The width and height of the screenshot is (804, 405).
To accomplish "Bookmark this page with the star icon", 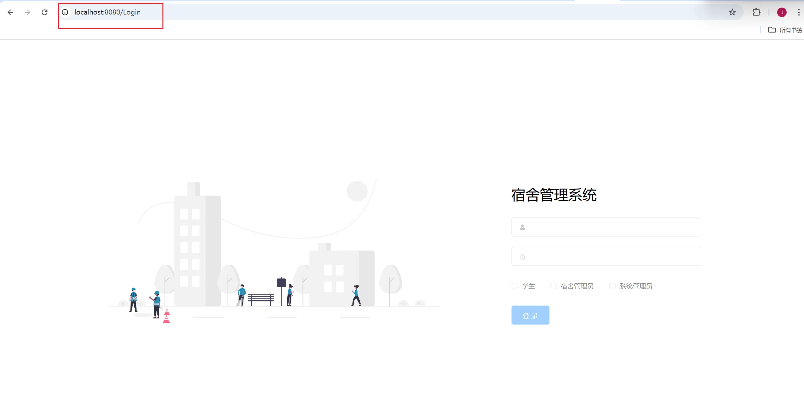I will pyautogui.click(x=732, y=12).
